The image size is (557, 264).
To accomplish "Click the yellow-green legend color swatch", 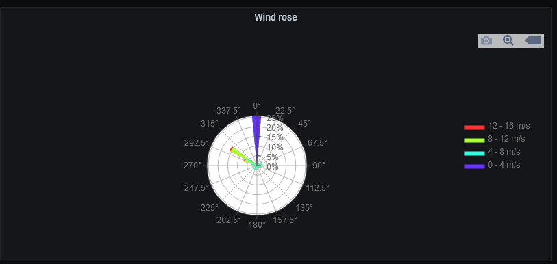I will (x=474, y=140).
